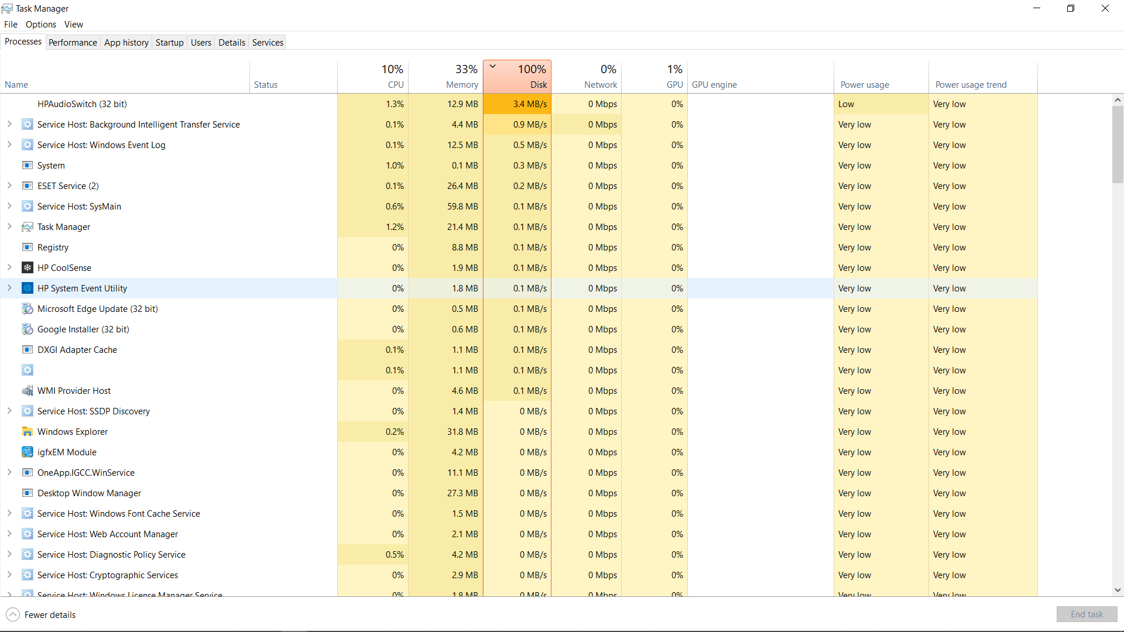Image resolution: width=1124 pixels, height=632 pixels.
Task: Click the Task Manager title bar icon
Action: (x=7, y=8)
